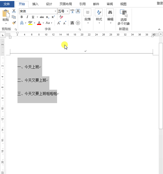Screen dimensions: 163x174
Task: Apply text effects outlined A
Action: pyautogui.click(x=22, y=23)
